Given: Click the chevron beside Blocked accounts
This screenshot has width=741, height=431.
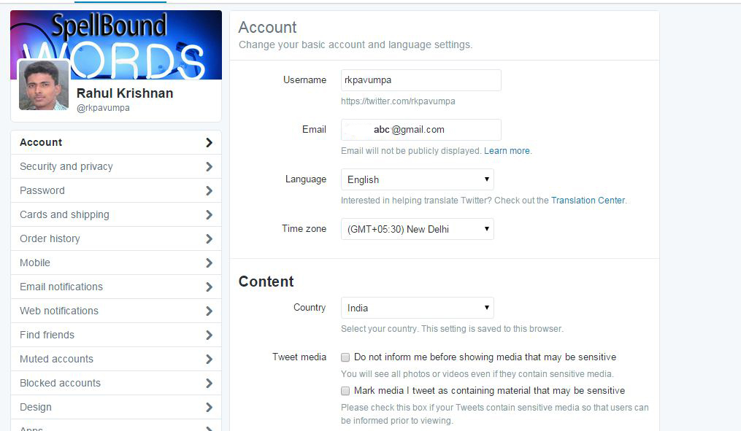Looking at the screenshot, I should pos(209,384).
